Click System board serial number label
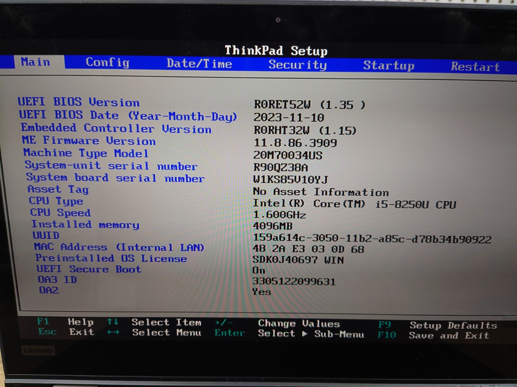The width and height of the screenshot is (517, 387). point(115,178)
